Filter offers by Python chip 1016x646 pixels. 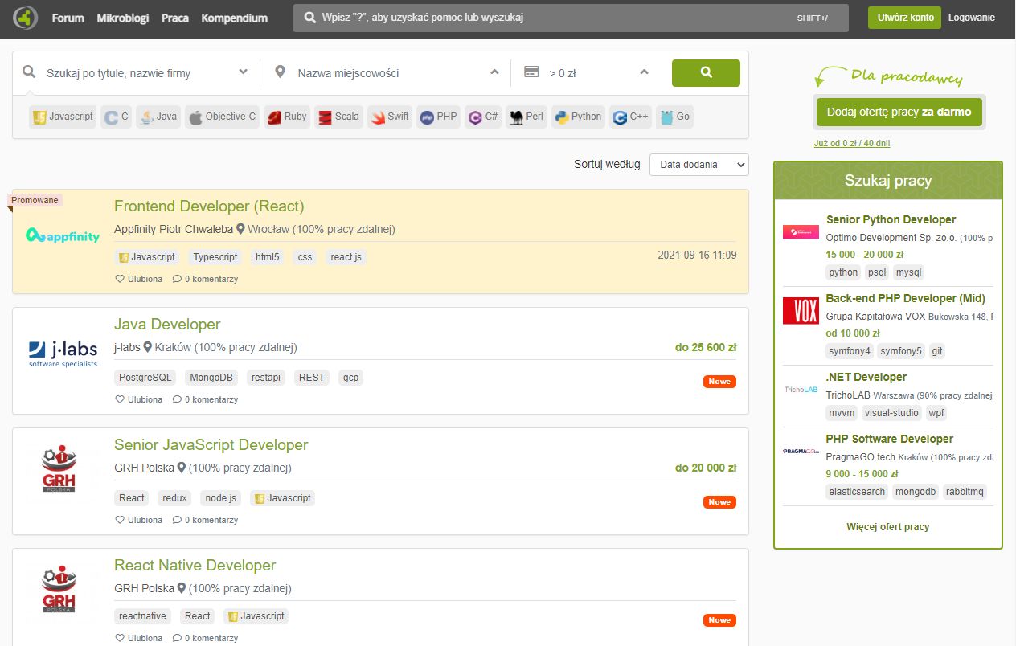tap(578, 117)
